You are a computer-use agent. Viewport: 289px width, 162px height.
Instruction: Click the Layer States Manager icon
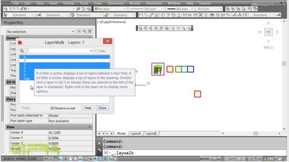pyautogui.click(x=89, y=9)
